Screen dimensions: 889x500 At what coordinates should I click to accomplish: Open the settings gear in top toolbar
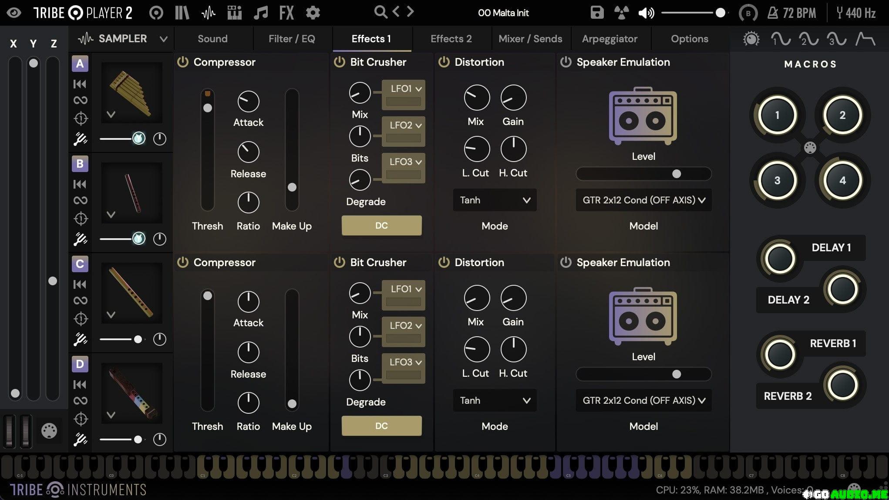[x=313, y=13]
